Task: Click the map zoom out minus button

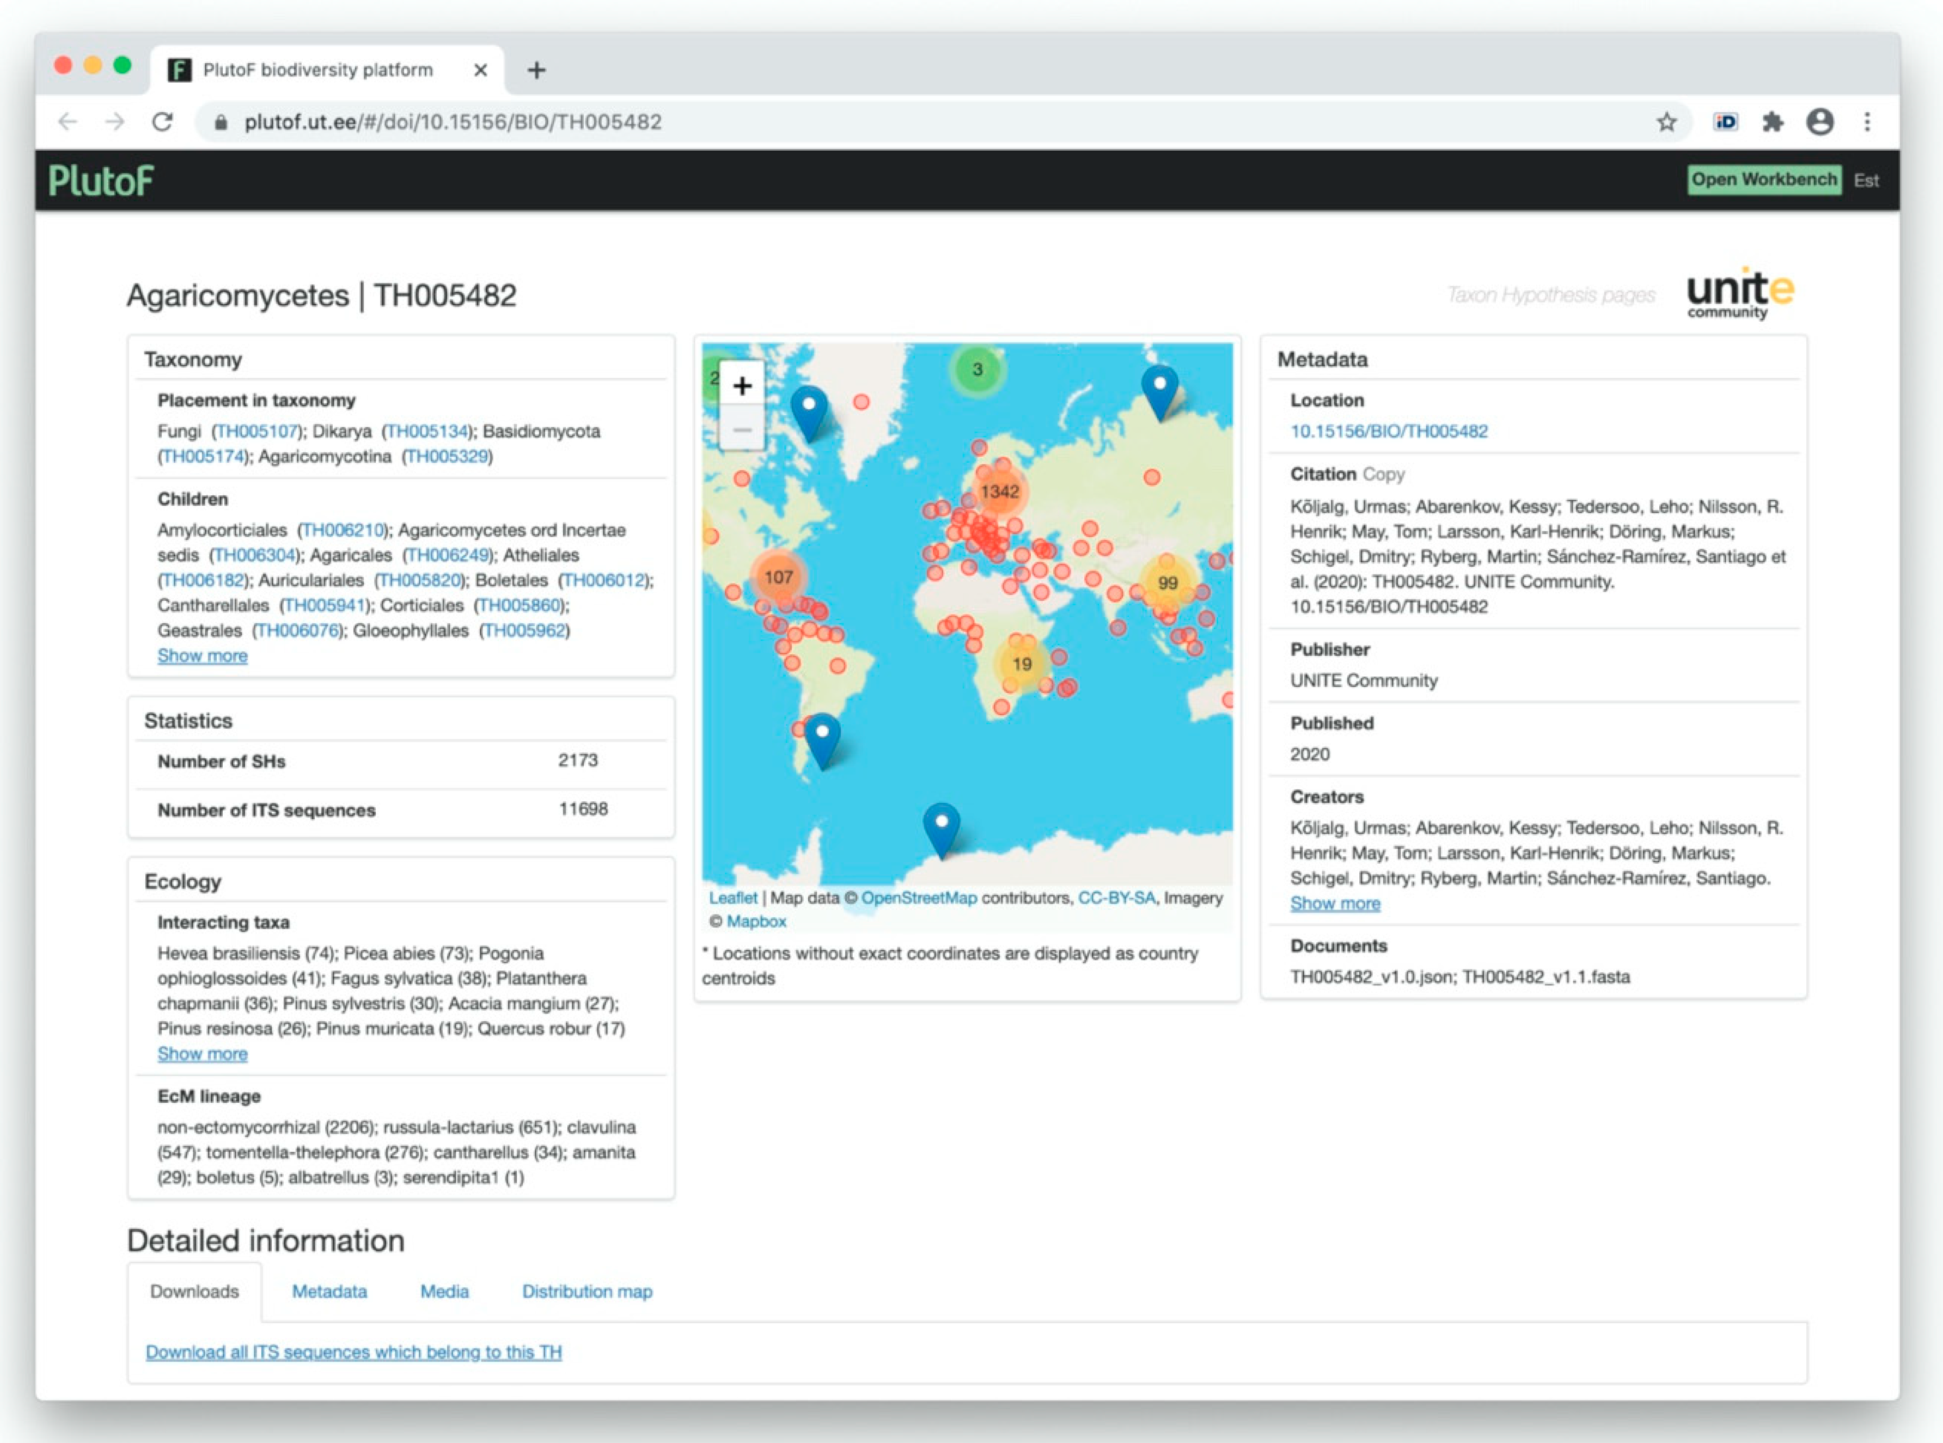Action: (x=742, y=430)
